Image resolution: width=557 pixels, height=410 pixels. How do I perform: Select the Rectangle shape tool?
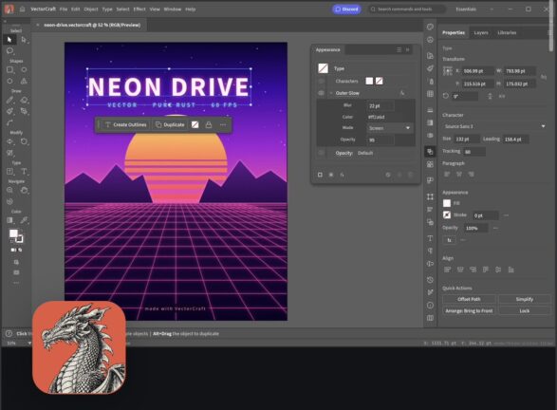point(9,69)
